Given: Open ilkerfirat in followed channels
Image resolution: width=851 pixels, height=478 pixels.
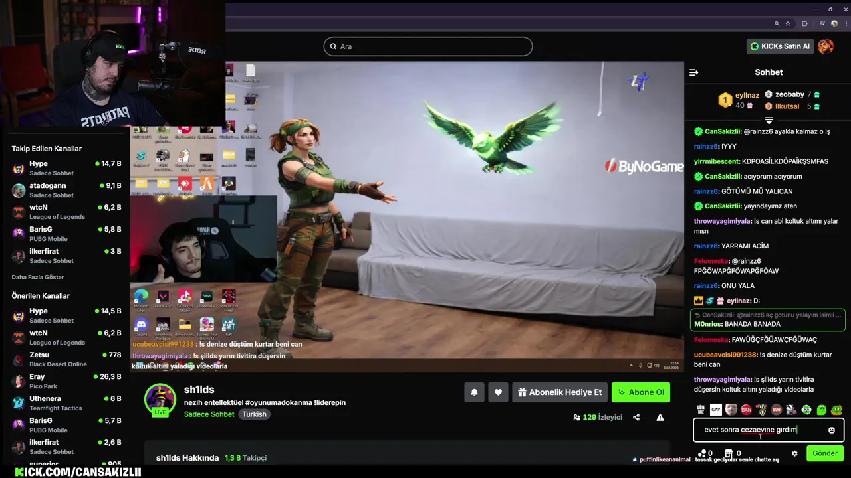Looking at the screenshot, I should click(x=66, y=256).
